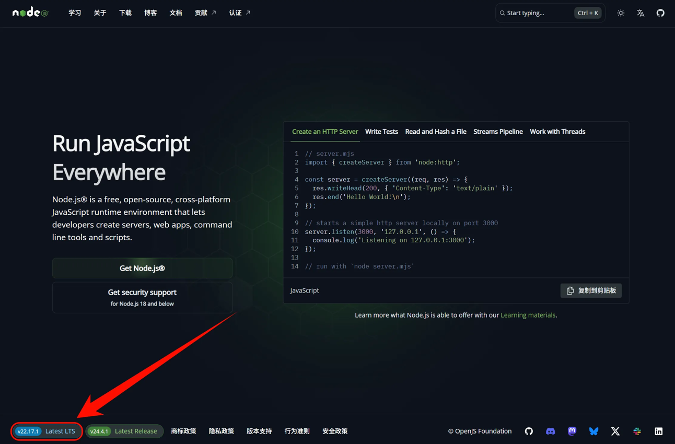The width and height of the screenshot is (675, 444).
Task: Switch to the Work with Threads tab
Action: 557,132
